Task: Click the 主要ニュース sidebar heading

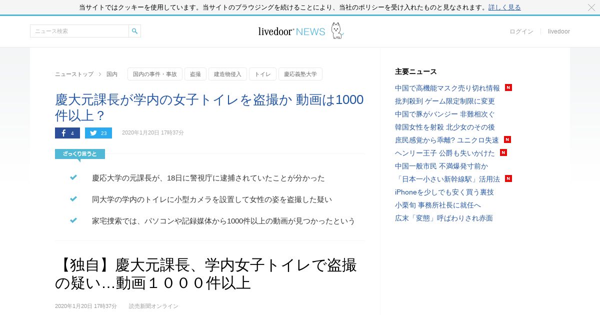Action: (x=416, y=71)
